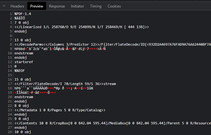
Task: Open the Response tab
Action: pos(57,6)
